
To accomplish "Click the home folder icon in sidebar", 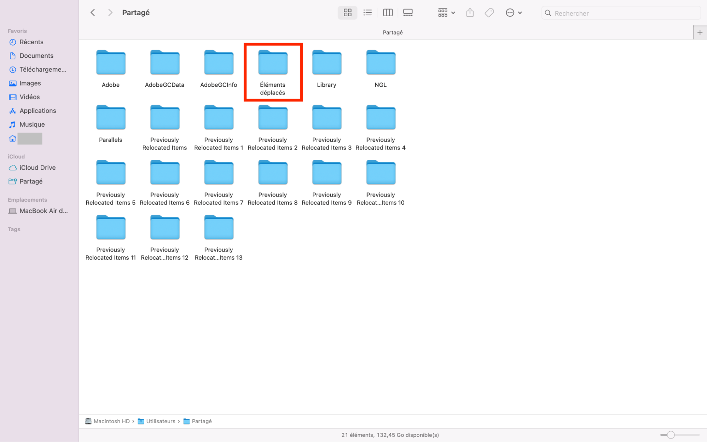I will (x=12, y=139).
